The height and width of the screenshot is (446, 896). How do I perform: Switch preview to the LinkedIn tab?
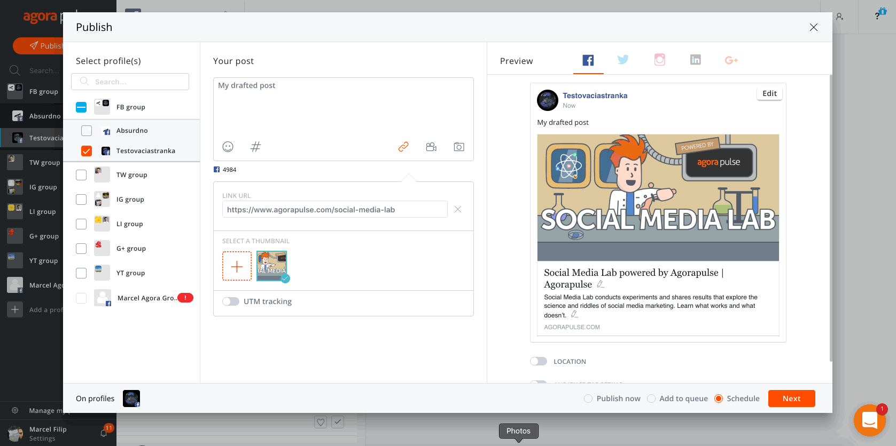click(x=696, y=60)
